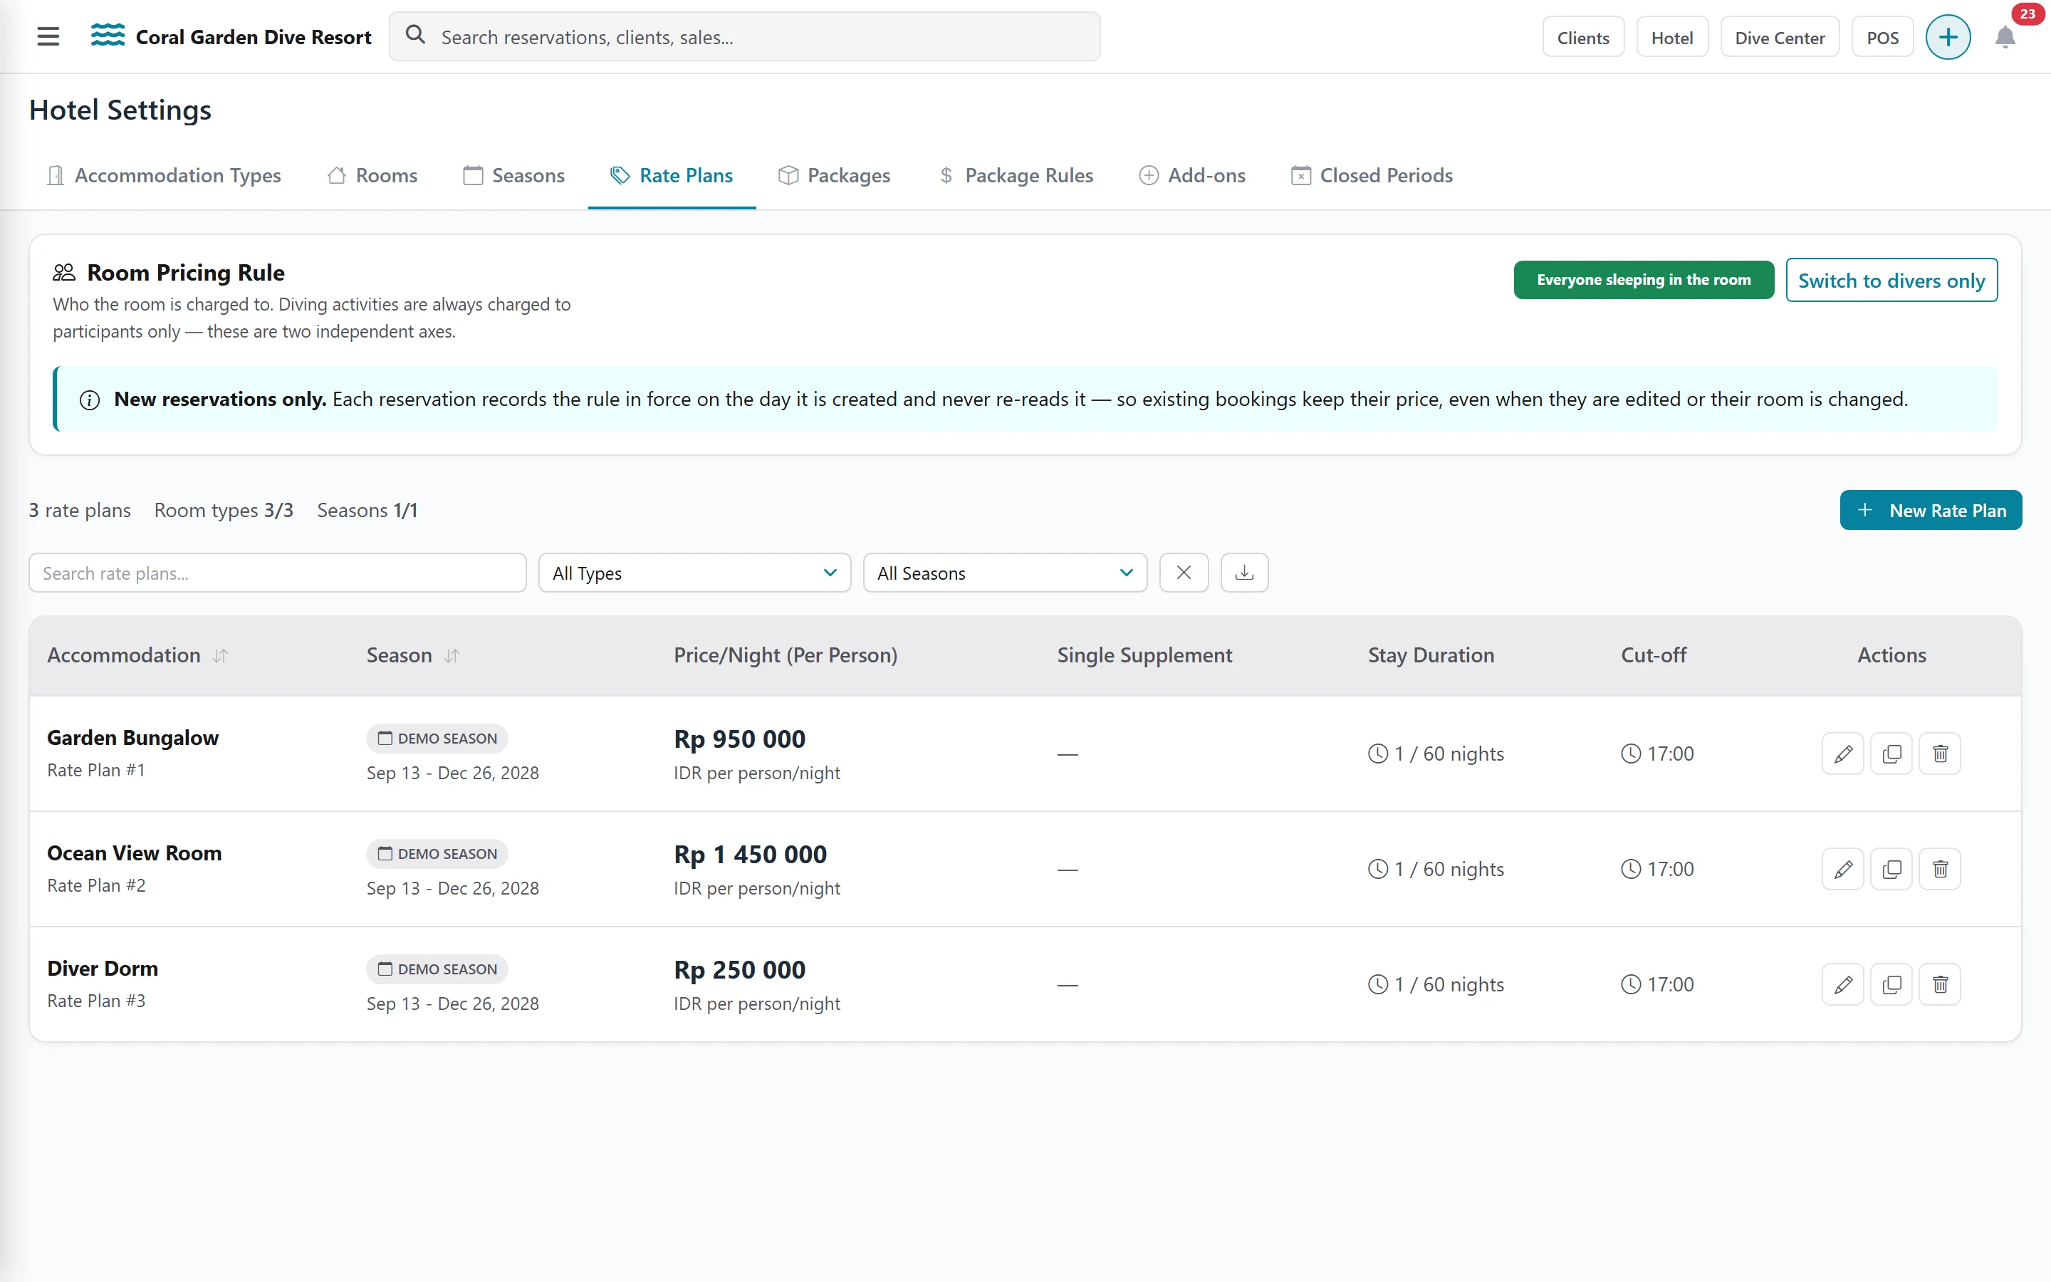Duplicate Diver Dorm rate plan
The height and width of the screenshot is (1282, 2051).
[x=1891, y=984]
